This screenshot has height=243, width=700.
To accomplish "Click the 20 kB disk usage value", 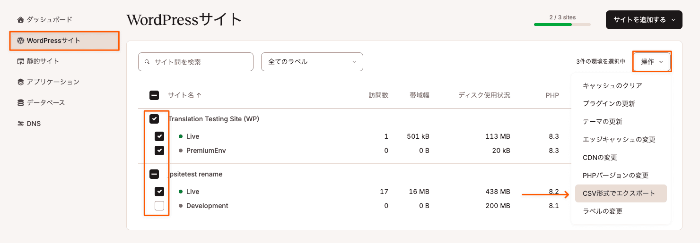I will (x=500, y=151).
